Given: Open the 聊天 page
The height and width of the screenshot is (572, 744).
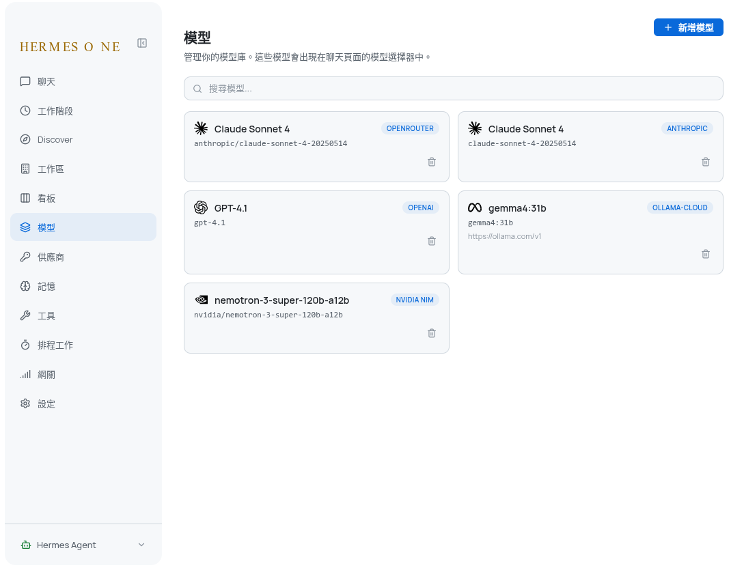Looking at the screenshot, I should coord(83,81).
